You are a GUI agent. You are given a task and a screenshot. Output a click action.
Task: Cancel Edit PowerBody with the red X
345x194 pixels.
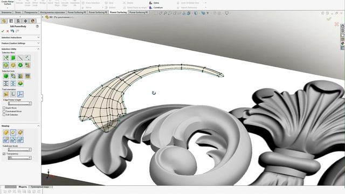8,31
